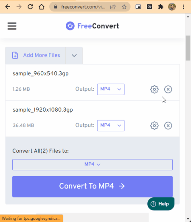
Task: Click the scrollbar up arrow
Action: pos(188,17)
